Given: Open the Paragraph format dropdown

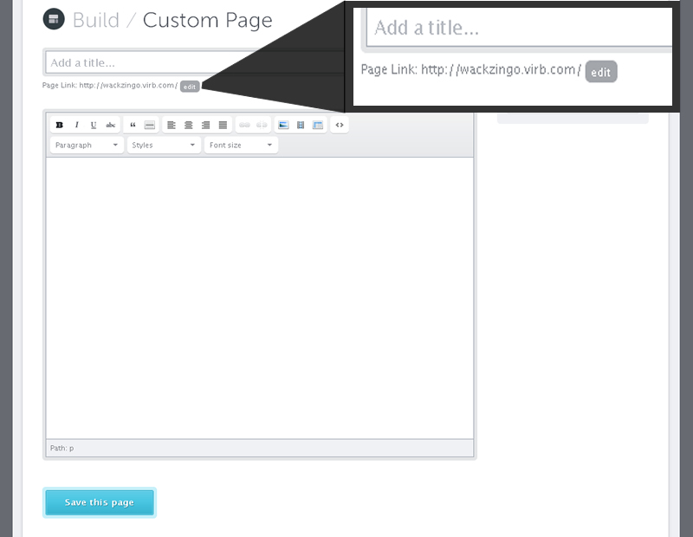Looking at the screenshot, I should 87,145.
